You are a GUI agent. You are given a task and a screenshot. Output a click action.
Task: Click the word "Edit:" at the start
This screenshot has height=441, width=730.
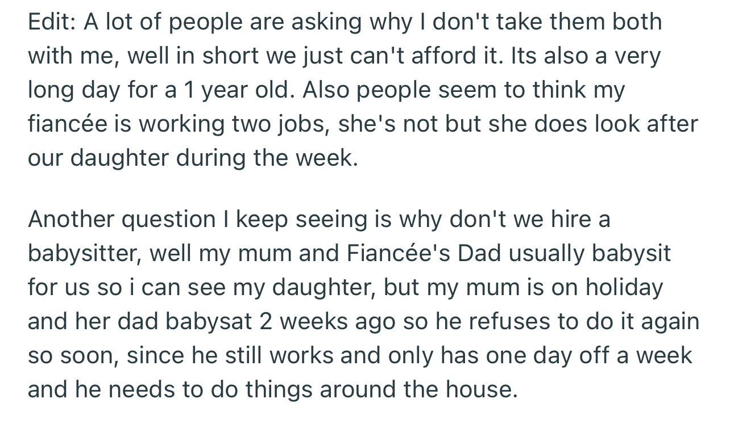(x=52, y=22)
